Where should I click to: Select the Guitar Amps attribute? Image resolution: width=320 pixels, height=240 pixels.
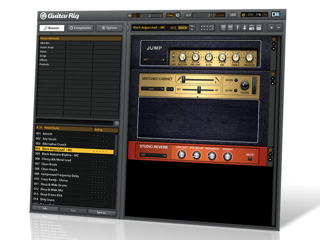pos(46,47)
